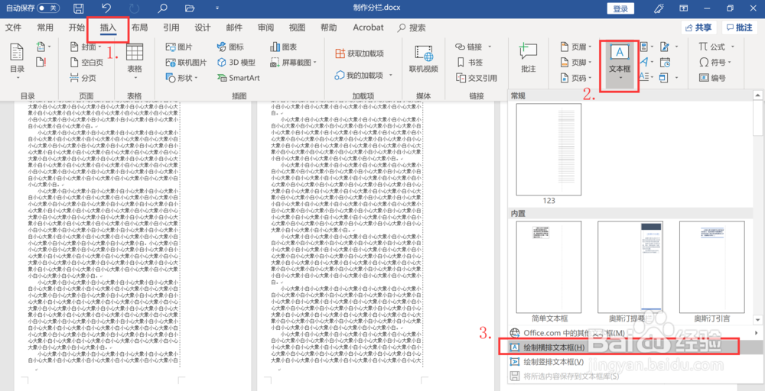Switch to the 开始 tab

tap(76, 27)
